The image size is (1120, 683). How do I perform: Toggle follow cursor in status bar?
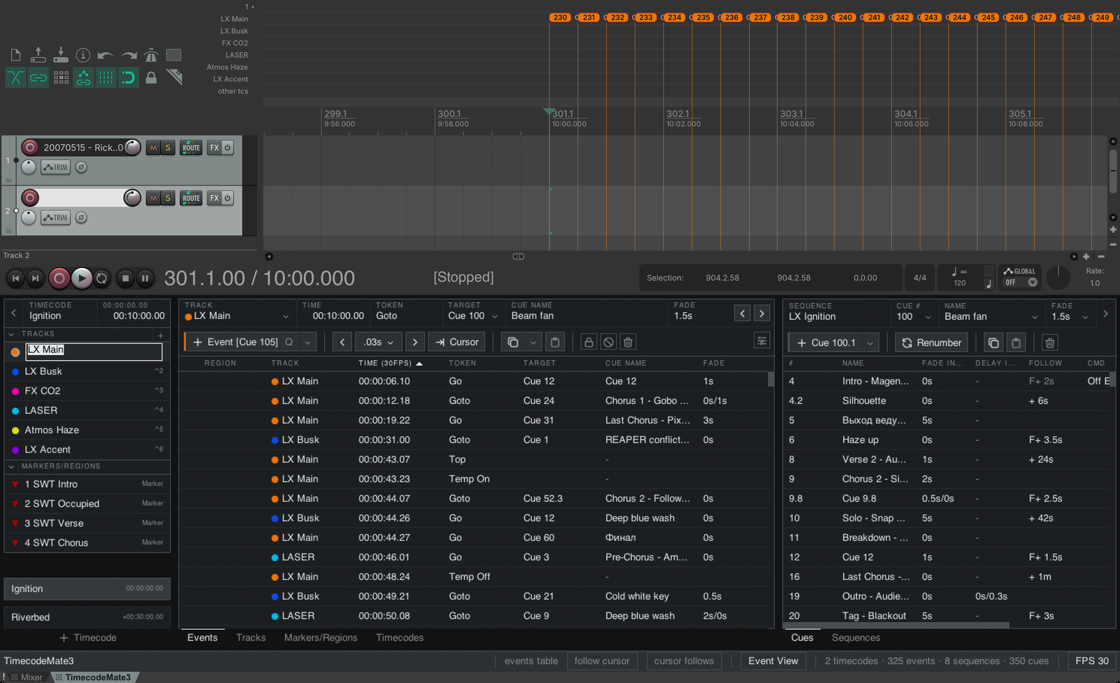click(602, 661)
